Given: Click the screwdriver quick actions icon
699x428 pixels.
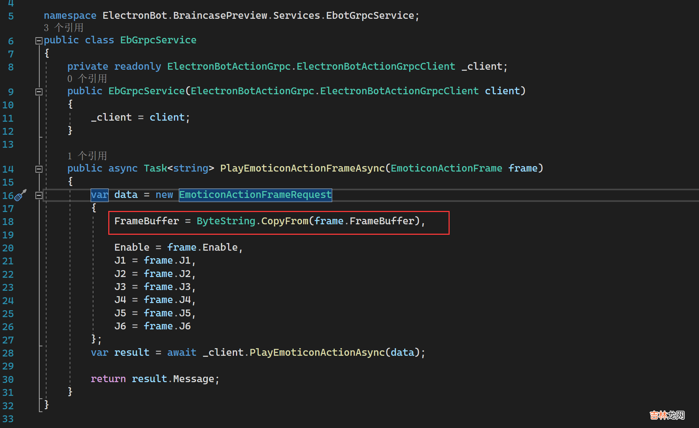Looking at the screenshot, I should [x=21, y=195].
